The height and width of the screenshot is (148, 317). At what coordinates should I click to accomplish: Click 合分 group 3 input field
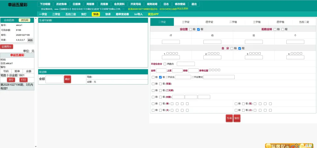coord(254,57)
